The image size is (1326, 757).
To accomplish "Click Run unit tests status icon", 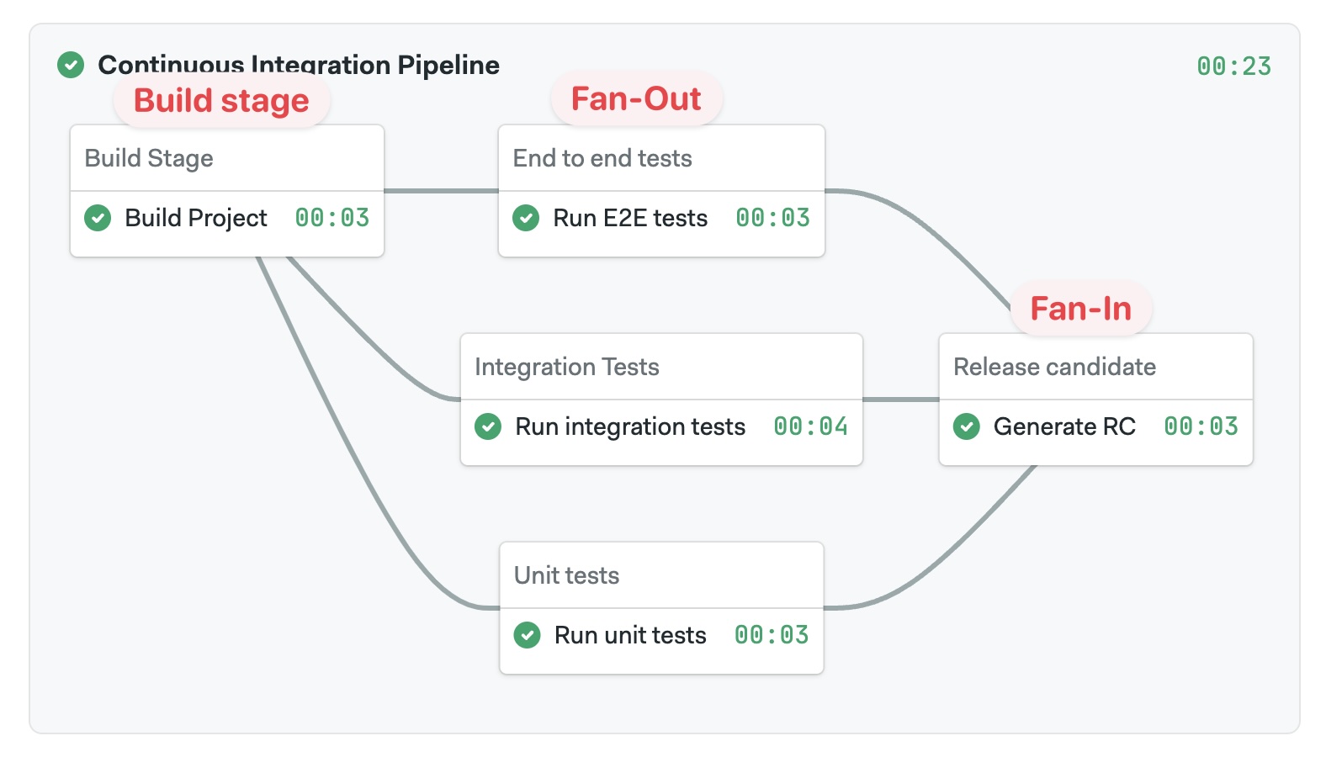I will (528, 635).
